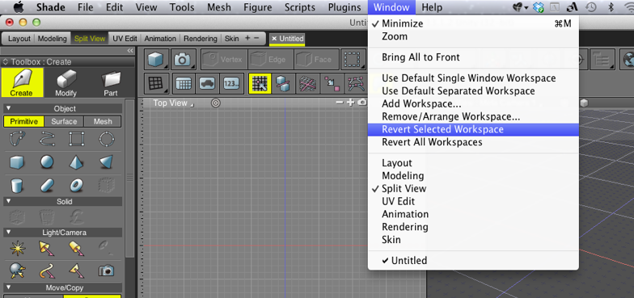Choose Revert Selected Workspace
Viewport: 634px width, 298px height.
pos(473,129)
